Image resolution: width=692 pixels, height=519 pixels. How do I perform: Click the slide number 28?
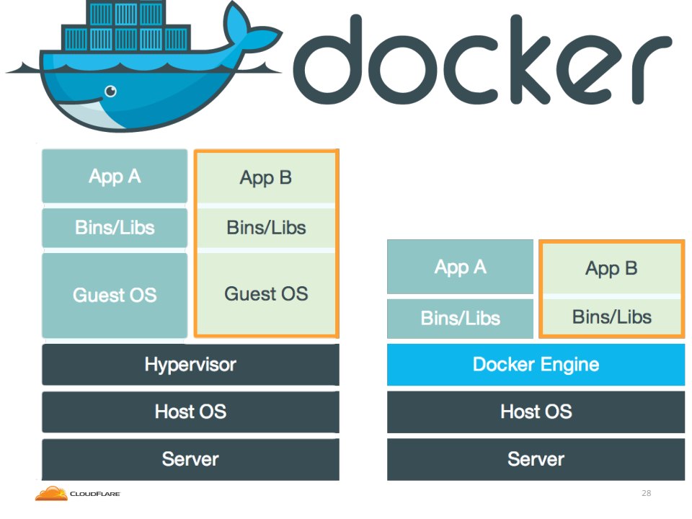(646, 493)
